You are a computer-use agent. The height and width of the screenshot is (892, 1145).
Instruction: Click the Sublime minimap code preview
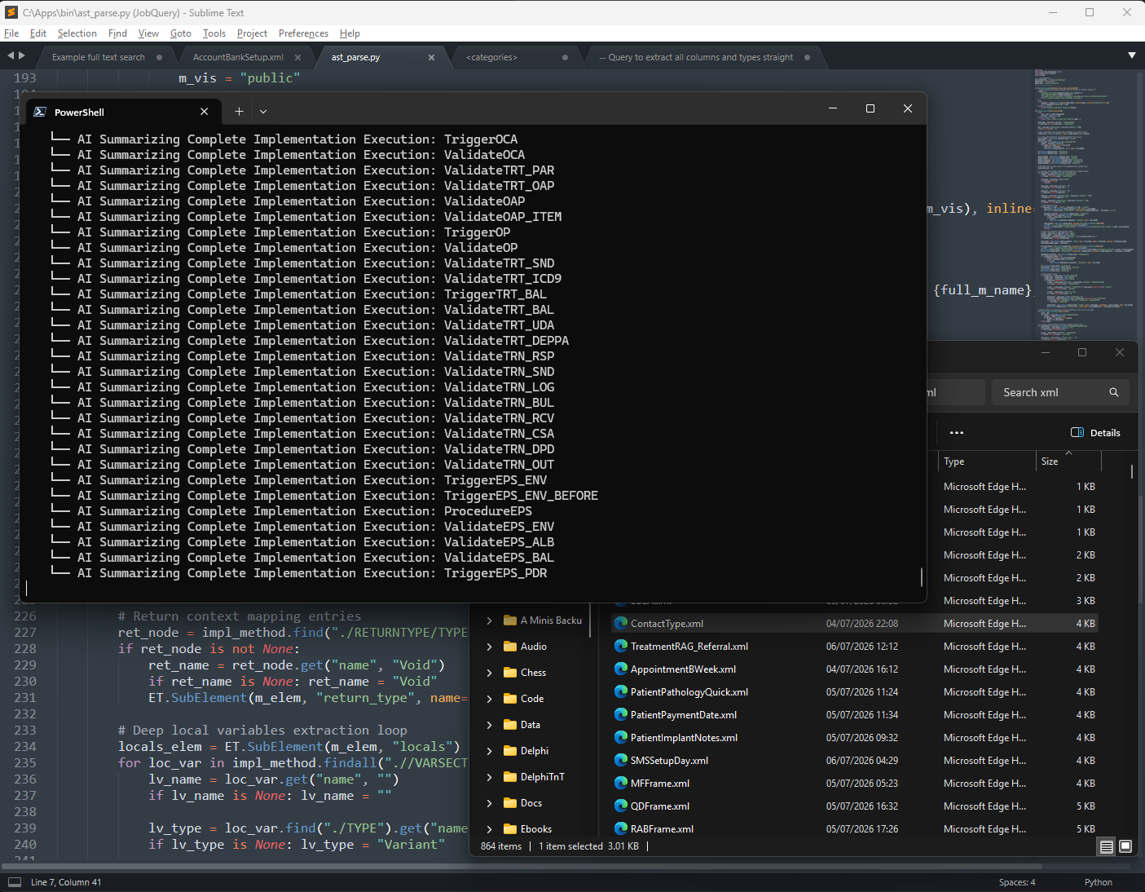pos(1083,204)
